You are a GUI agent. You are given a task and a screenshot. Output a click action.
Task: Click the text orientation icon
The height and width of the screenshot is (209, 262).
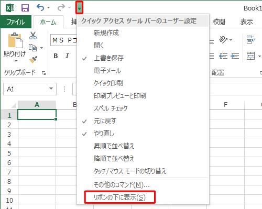pyautogui.click(x=223, y=40)
